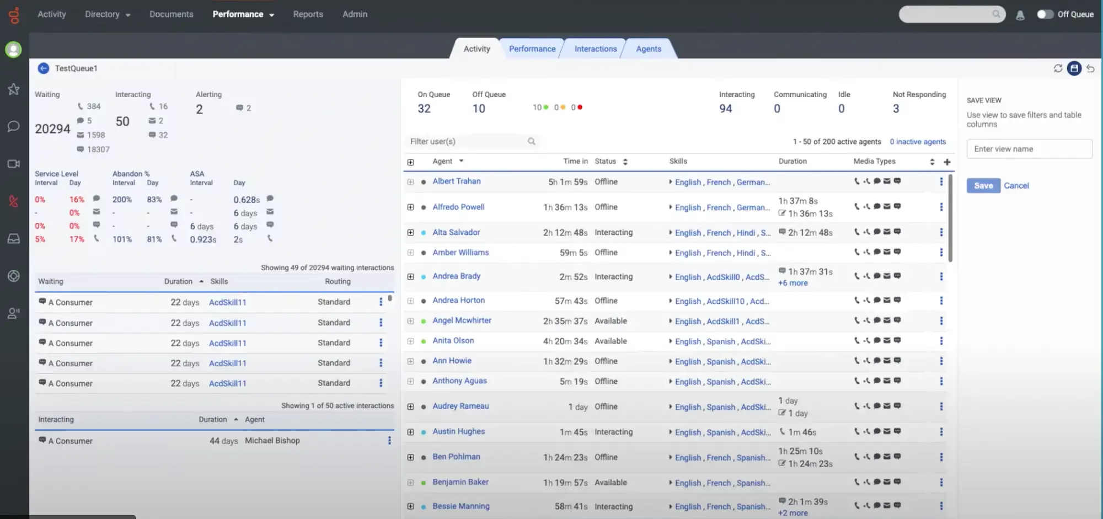The height and width of the screenshot is (519, 1103).
Task: Open the Admin menu
Action: (x=355, y=14)
